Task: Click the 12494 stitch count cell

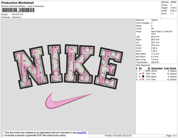Action: coord(147,71)
